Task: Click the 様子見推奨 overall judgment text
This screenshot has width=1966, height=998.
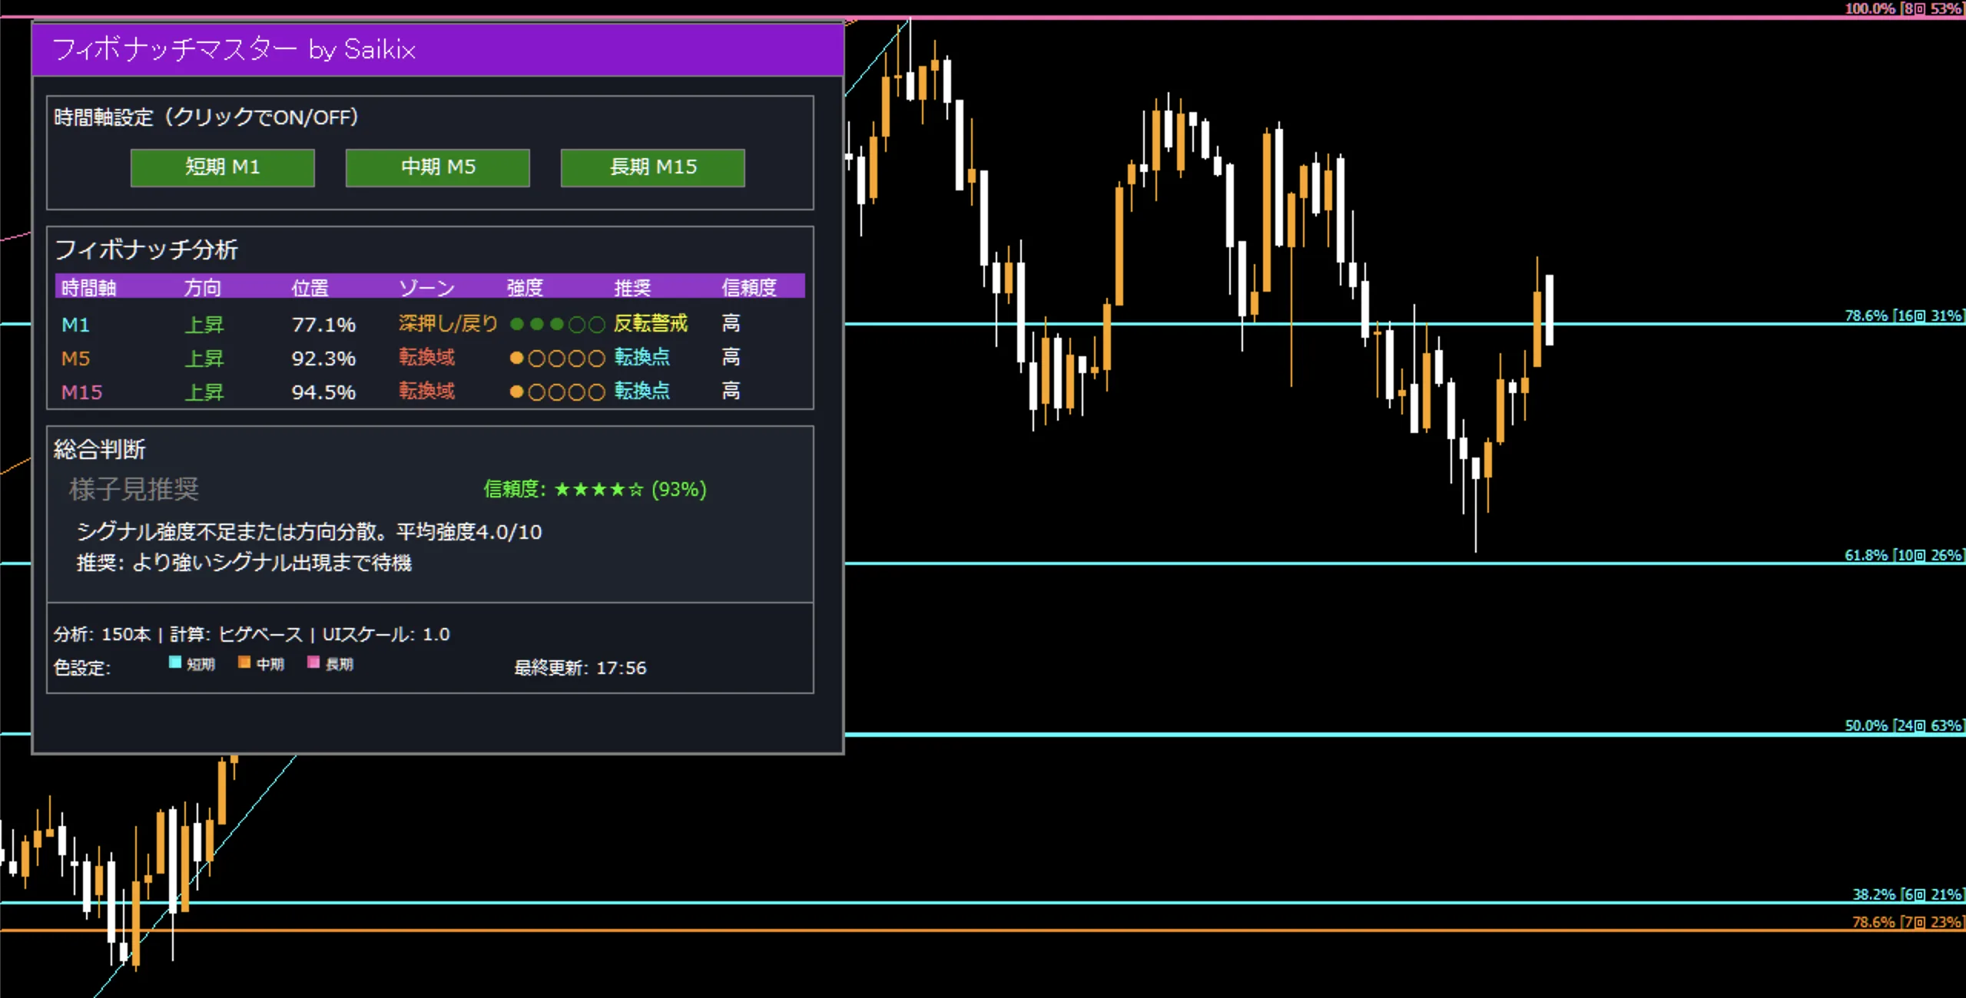Action: point(134,490)
